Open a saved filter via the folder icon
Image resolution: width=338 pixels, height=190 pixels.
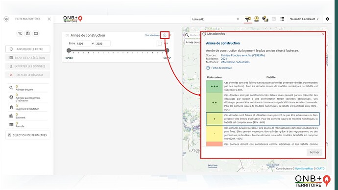36,33
